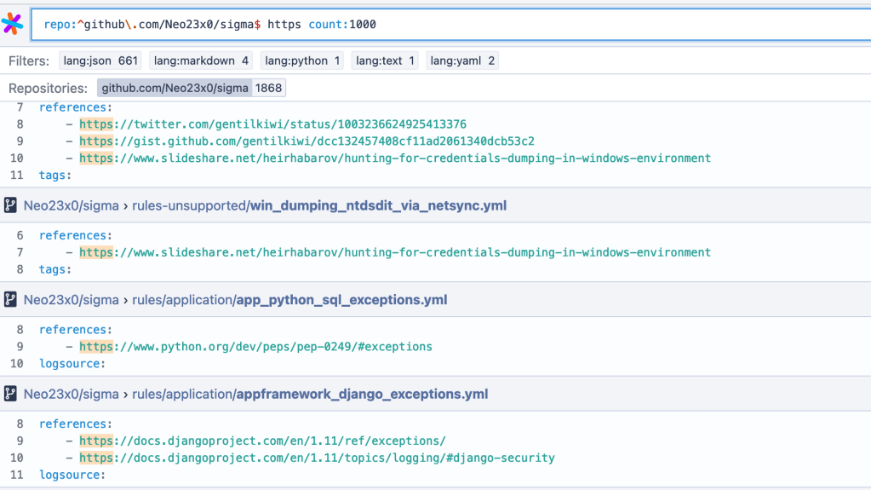This screenshot has width=871, height=490.
Task: Click repo icon beside appframework_django_exceptions.yml
Action: click(x=11, y=394)
